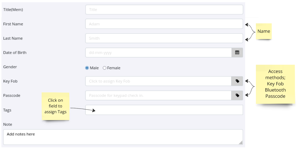
Task: Click the Tags field to assign tags
Action: (164, 110)
